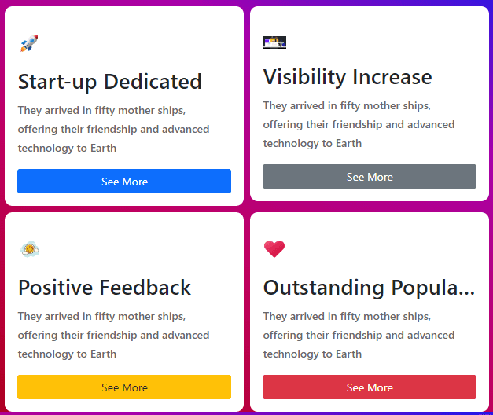Click the description under Start-up Dedicated
Screen dimensions: 493x415
pyautogui.click(x=114, y=129)
